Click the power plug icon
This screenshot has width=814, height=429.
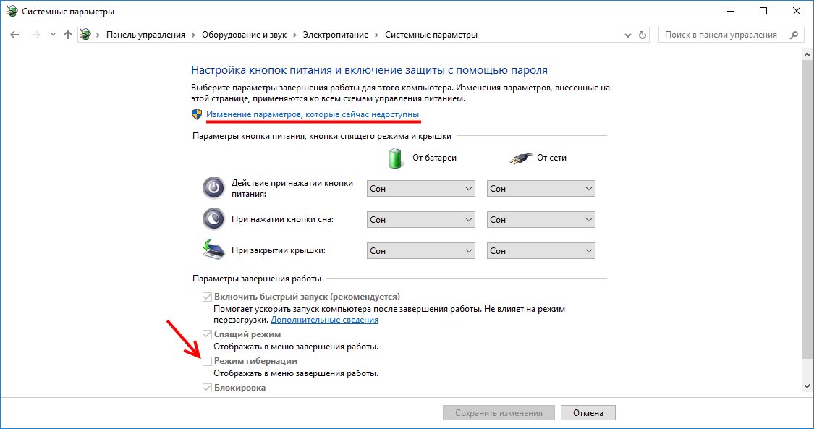pos(521,158)
